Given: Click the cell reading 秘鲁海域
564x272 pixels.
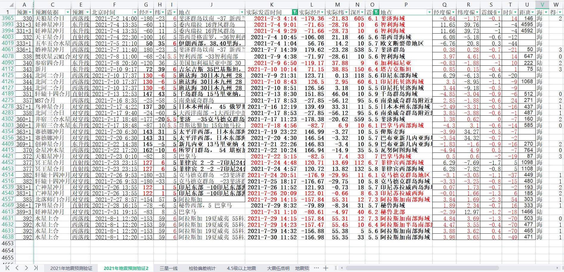Looking at the screenshot, I should coord(406,205).
